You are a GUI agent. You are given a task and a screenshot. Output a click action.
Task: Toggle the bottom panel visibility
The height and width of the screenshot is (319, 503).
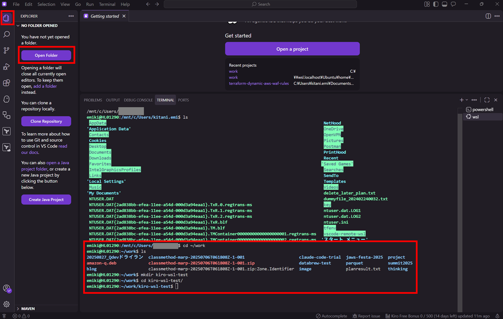pyautogui.click(x=444, y=4)
